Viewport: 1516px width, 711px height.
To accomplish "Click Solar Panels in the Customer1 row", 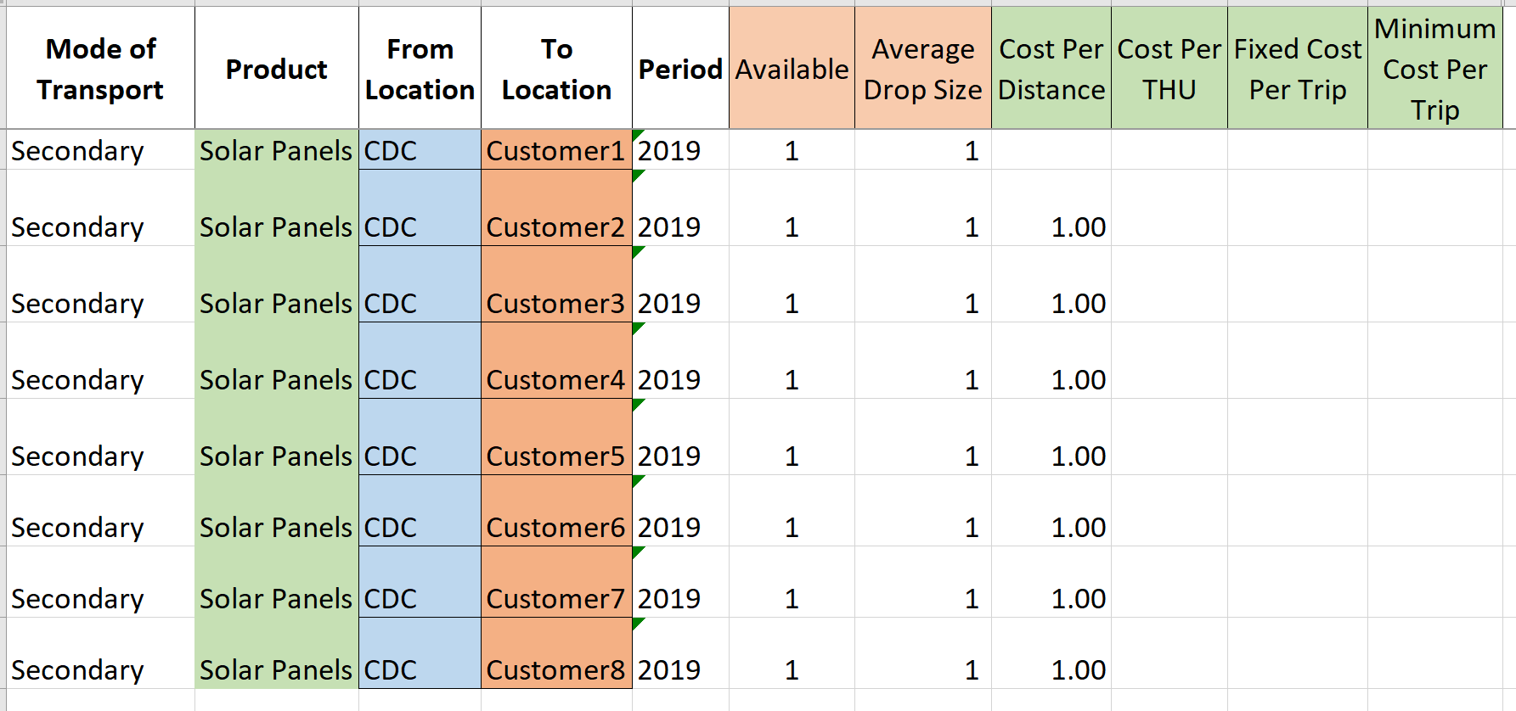I will coord(277,150).
